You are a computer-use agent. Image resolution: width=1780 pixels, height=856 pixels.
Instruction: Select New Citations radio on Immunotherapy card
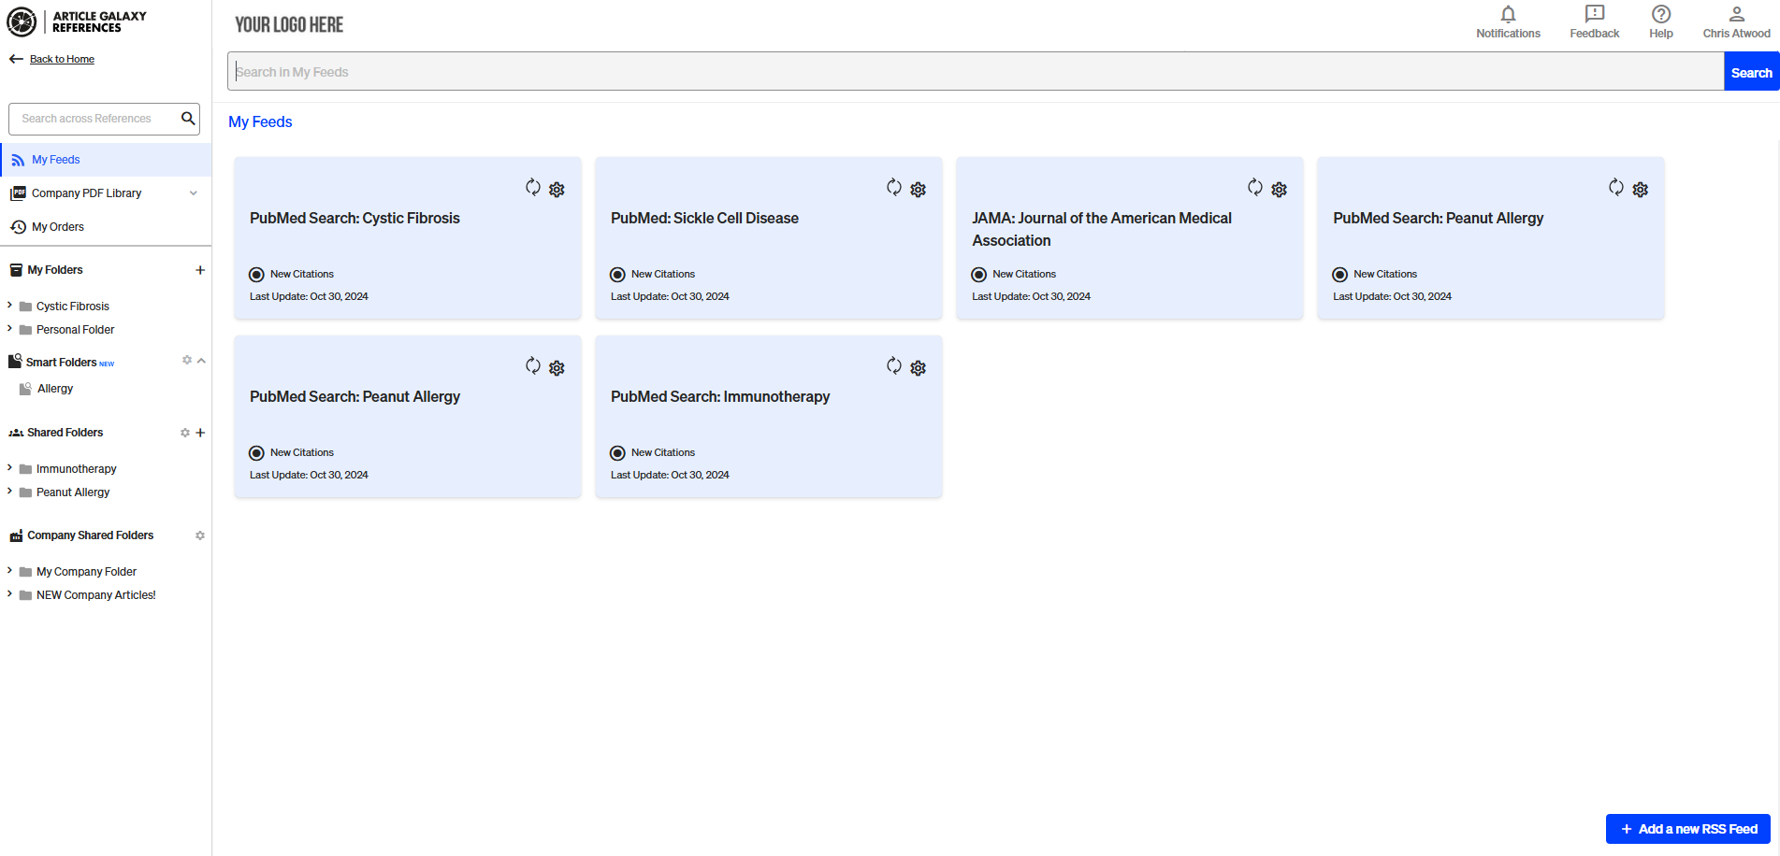617,453
